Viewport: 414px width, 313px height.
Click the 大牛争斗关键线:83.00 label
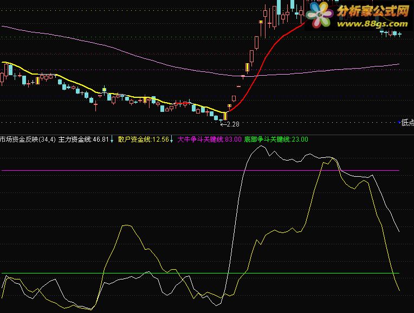(x=209, y=139)
